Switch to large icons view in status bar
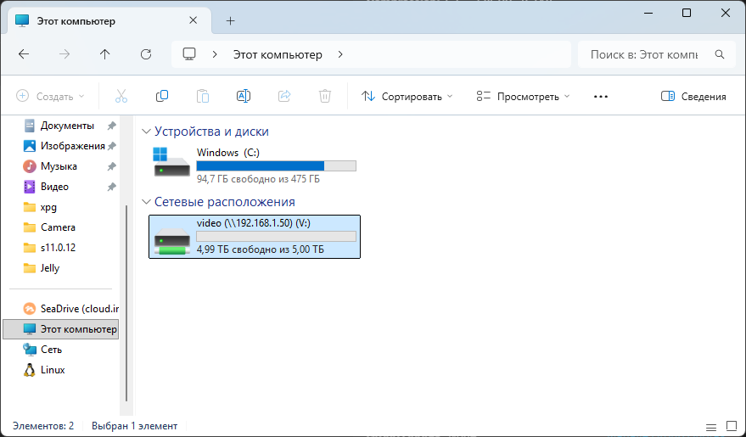The image size is (746, 437). point(730,426)
